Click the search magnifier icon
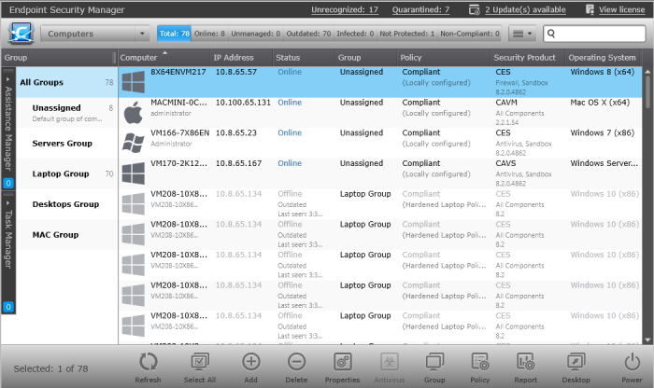 click(x=551, y=34)
